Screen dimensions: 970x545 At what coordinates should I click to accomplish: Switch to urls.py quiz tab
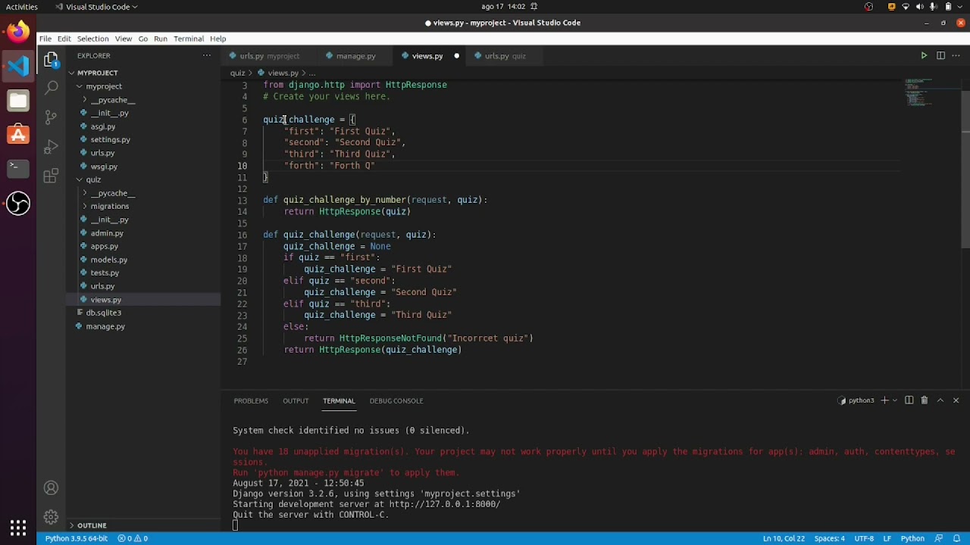[x=505, y=56]
